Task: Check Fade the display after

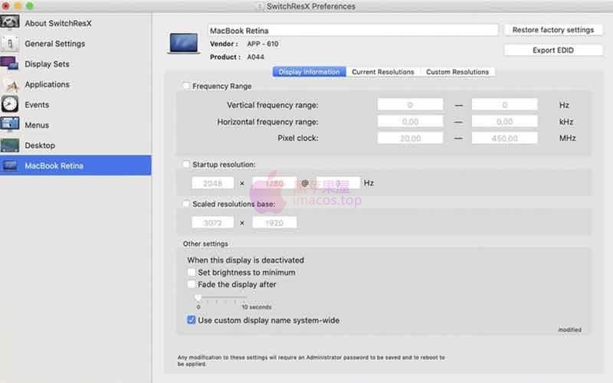Action: 191,284
